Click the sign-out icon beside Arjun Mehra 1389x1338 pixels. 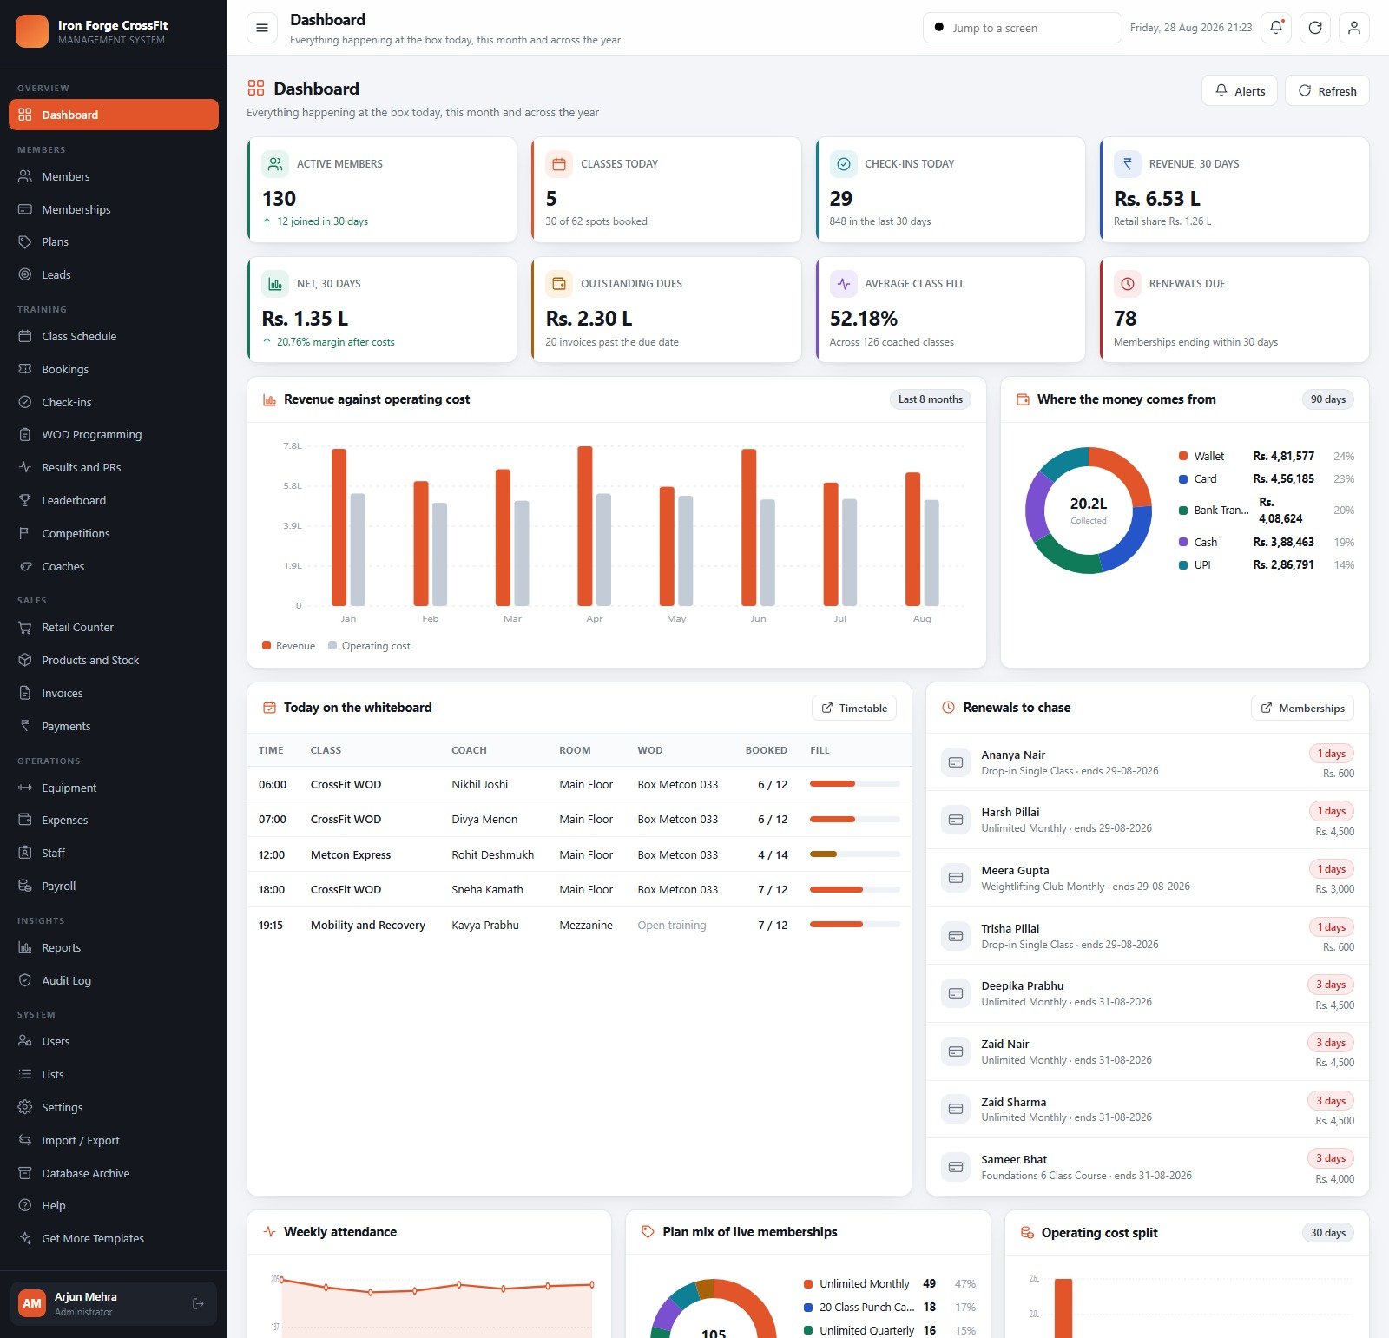[x=198, y=1303]
